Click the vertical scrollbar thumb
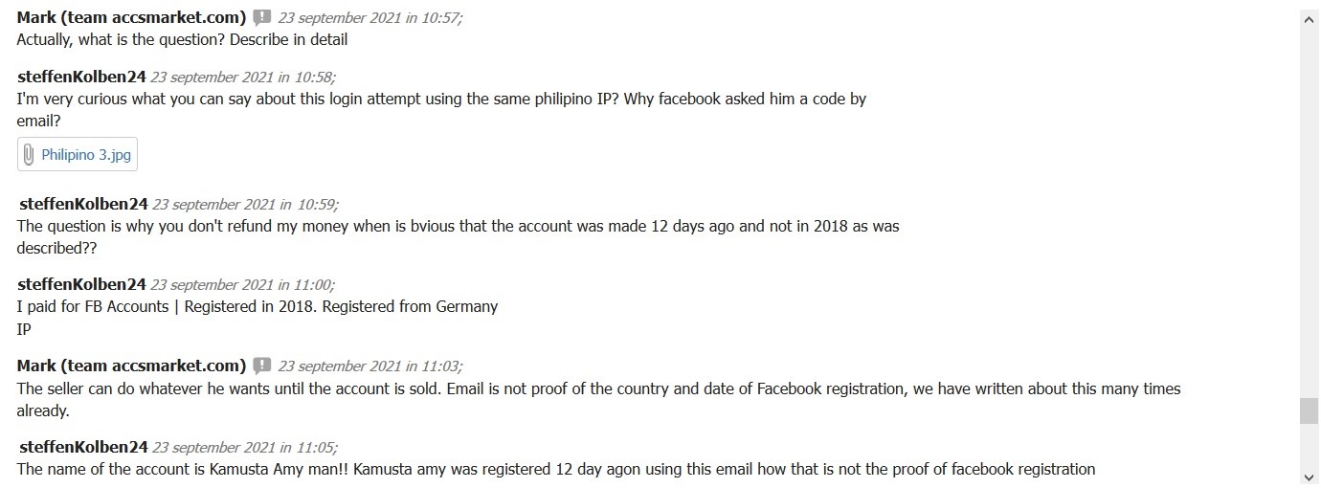The height and width of the screenshot is (488, 1321). pos(1309,410)
